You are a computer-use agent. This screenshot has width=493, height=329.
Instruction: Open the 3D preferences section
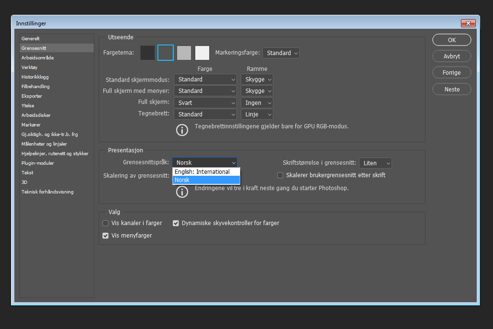pyautogui.click(x=56, y=182)
